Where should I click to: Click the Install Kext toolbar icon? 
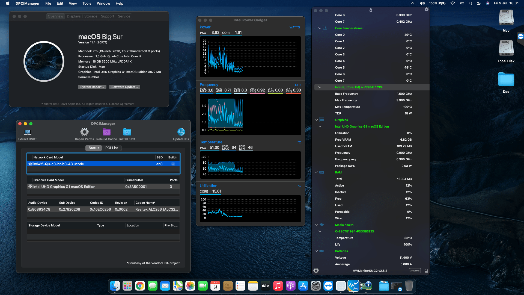click(x=127, y=132)
